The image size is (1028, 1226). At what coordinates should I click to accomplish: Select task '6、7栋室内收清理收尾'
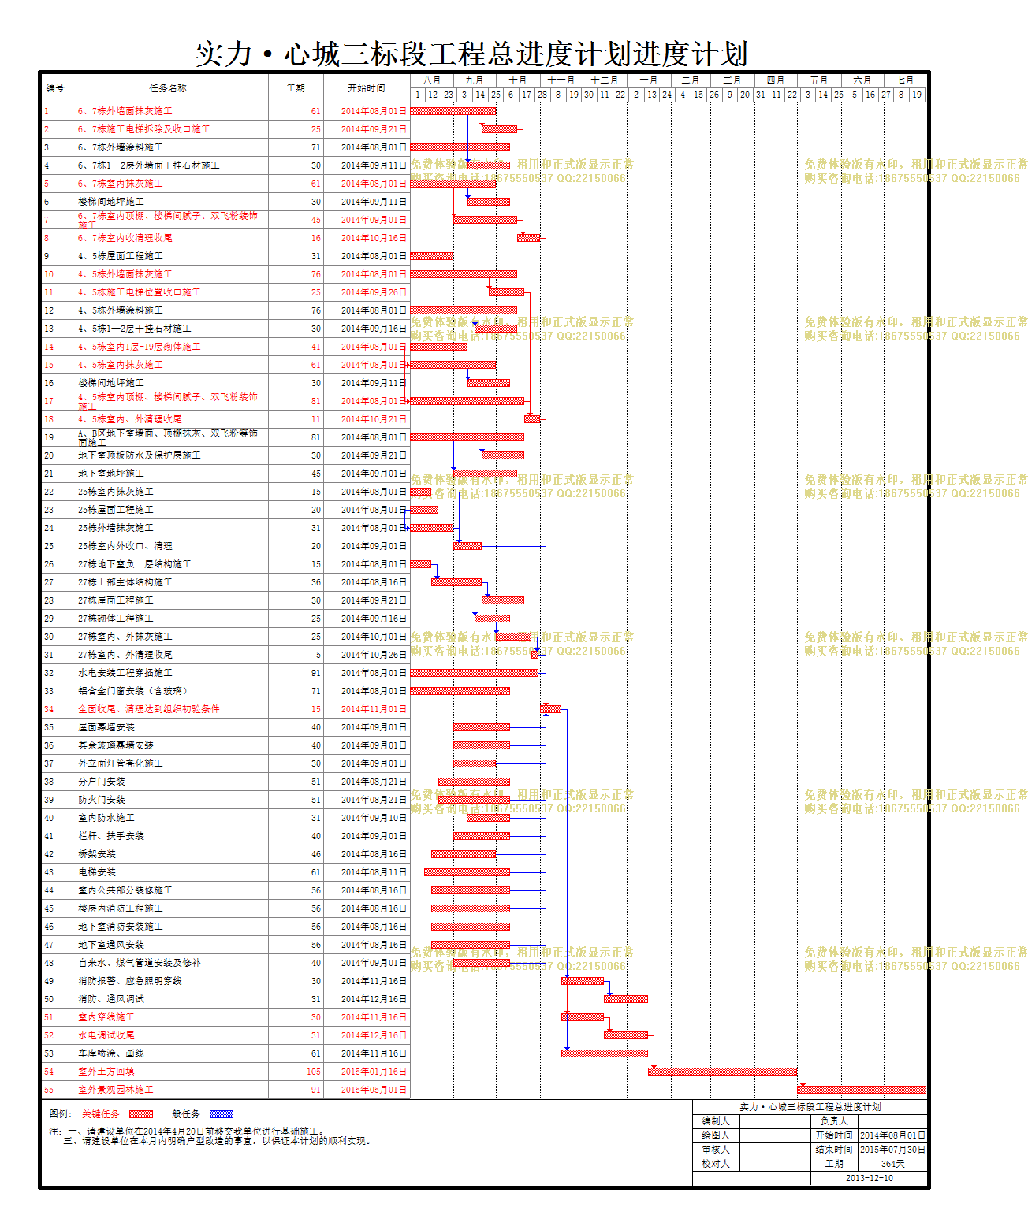[x=125, y=238]
